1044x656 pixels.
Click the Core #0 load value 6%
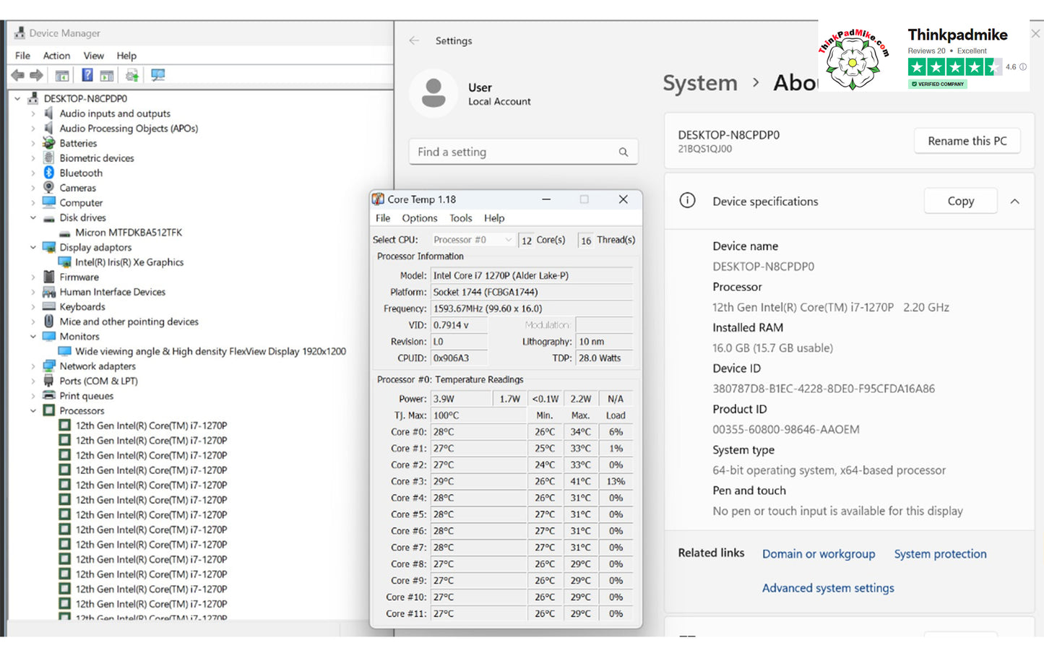tap(616, 432)
